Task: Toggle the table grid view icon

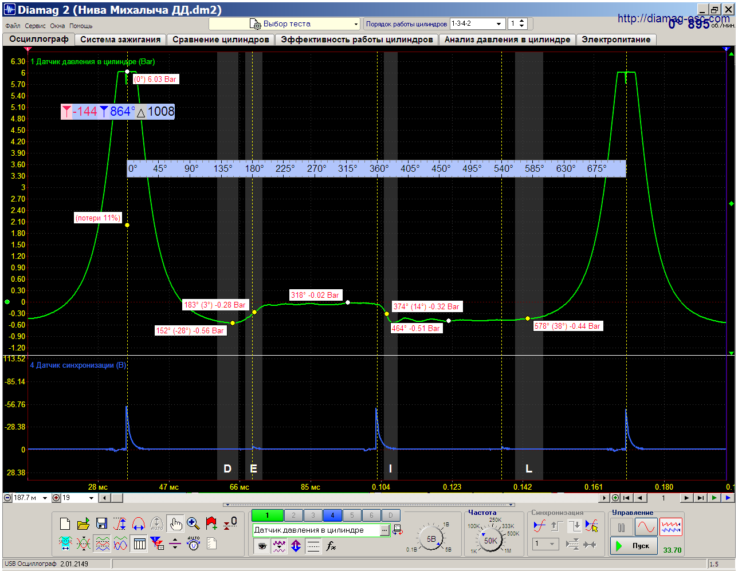Action: [139, 543]
